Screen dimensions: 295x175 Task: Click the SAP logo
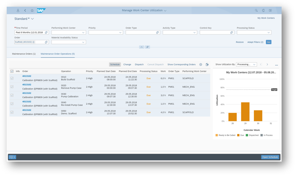[x=41, y=10]
